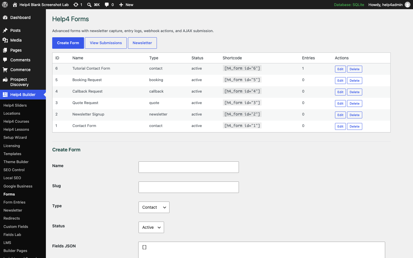This screenshot has height=258, width=413.
Task: Open Local SEO submenu item
Action: (12, 178)
